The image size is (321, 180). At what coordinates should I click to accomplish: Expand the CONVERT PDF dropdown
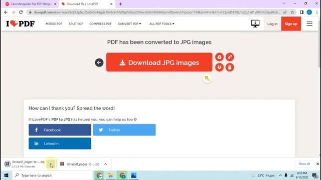129,23
